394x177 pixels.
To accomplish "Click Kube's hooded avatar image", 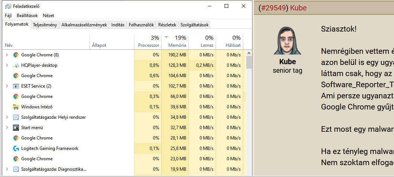I will pyautogui.click(x=287, y=40).
